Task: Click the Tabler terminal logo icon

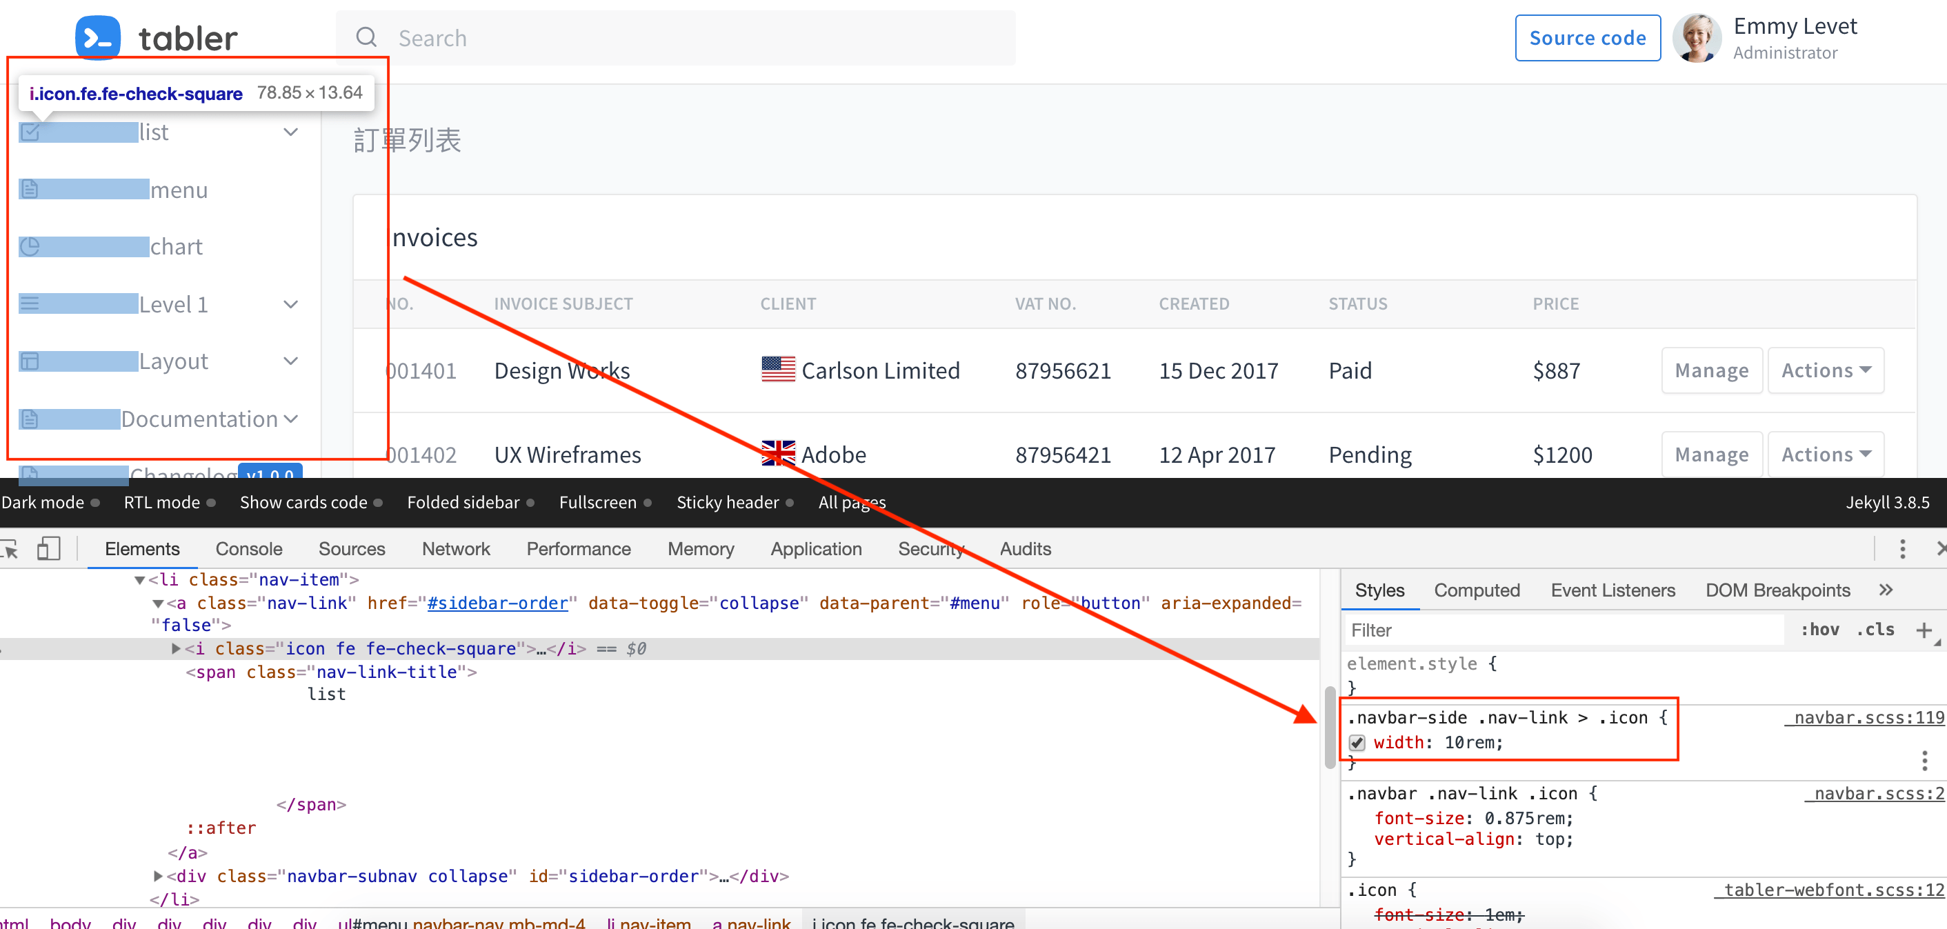Action: click(x=97, y=38)
